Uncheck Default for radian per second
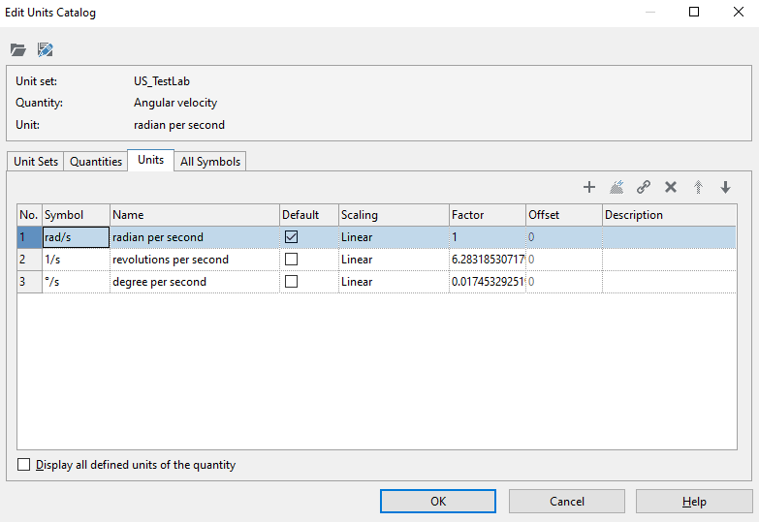Image resolution: width=759 pixels, height=522 pixels. [291, 237]
